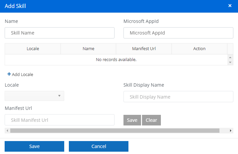
Task: Select the Manifest Url column header
Action: click(x=144, y=48)
